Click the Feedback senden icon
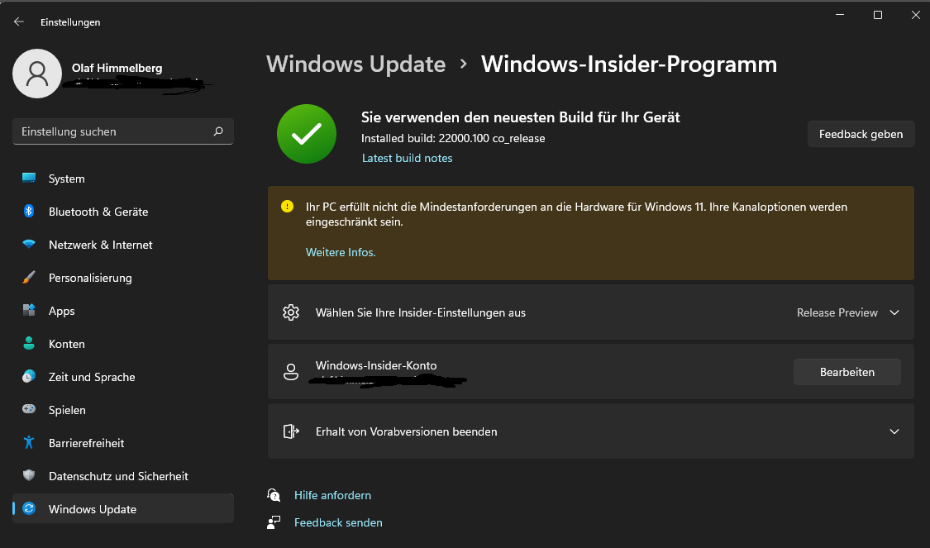This screenshot has width=930, height=548. pyautogui.click(x=274, y=522)
